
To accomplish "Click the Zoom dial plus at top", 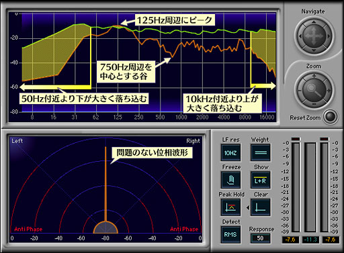I will [314, 76].
